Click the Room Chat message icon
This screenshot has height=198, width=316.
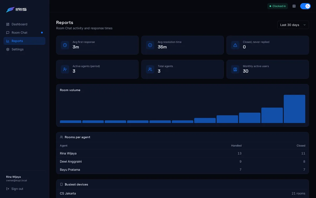point(8,32)
